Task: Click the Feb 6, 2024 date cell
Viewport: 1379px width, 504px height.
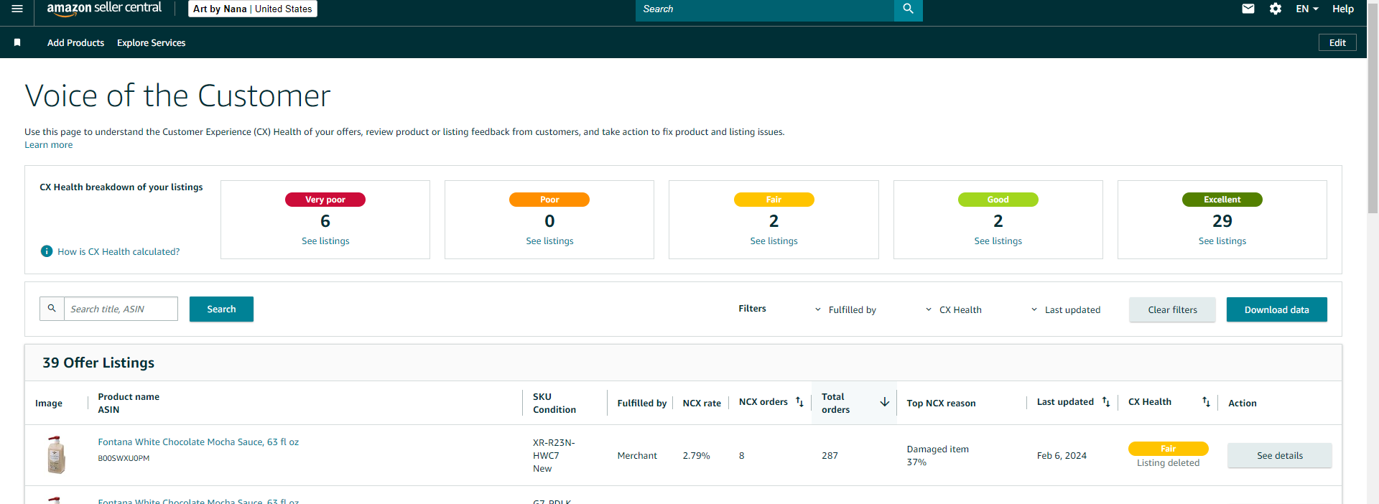Action: click(x=1062, y=455)
